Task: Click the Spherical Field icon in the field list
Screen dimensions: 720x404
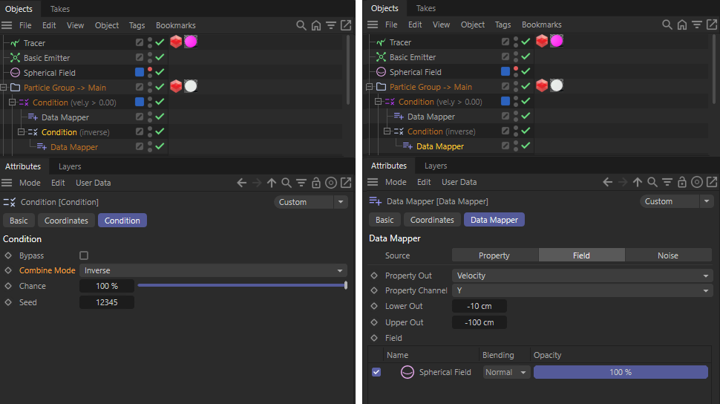Action: (x=408, y=372)
